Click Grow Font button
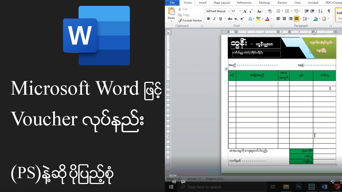 click(x=245, y=11)
